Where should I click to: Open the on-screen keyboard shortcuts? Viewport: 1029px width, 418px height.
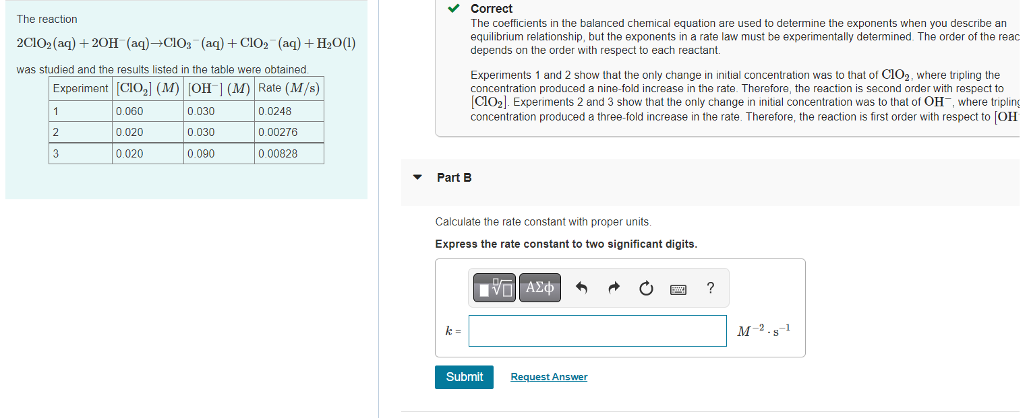678,288
